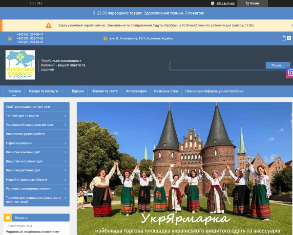Call phone number +380 (96) 832-74-64
The height and width of the screenshot is (235, 293).
click(x=30, y=38)
